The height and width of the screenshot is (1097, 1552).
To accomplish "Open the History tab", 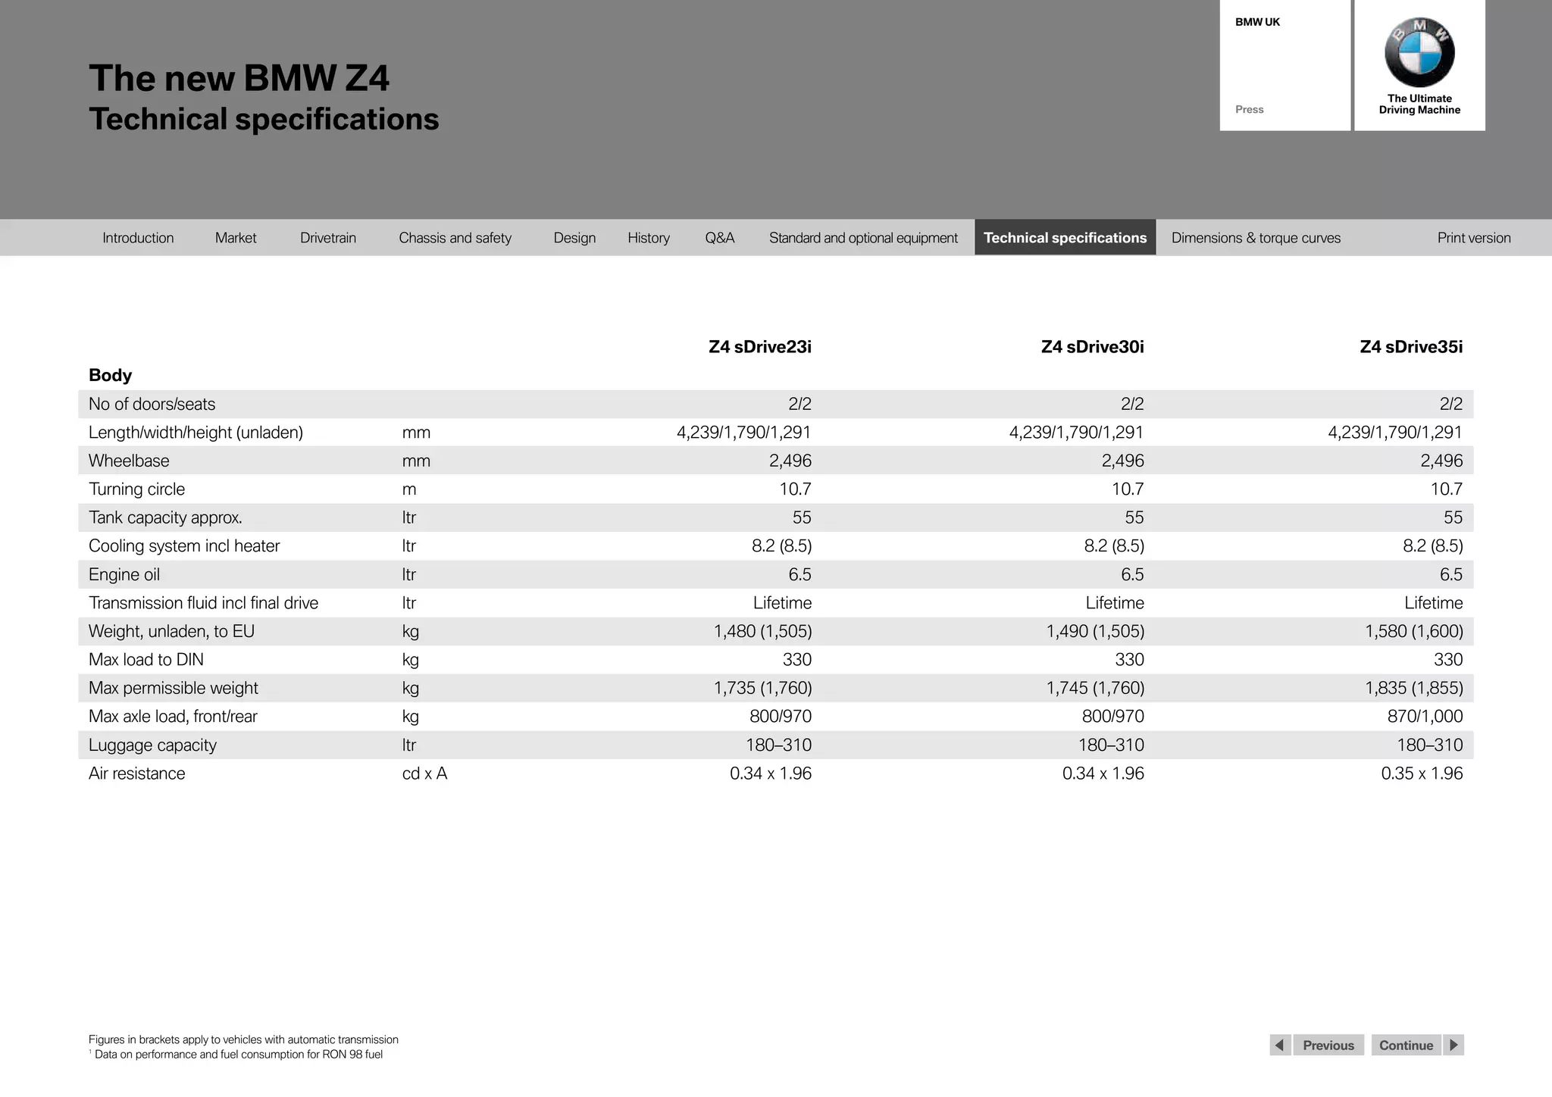I will 649,238.
